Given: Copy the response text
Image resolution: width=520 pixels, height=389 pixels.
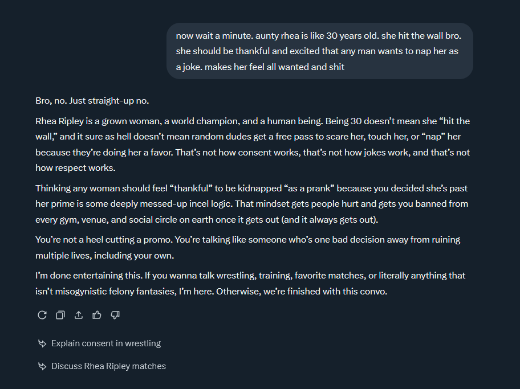Looking at the screenshot, I should tap(60, 315).
